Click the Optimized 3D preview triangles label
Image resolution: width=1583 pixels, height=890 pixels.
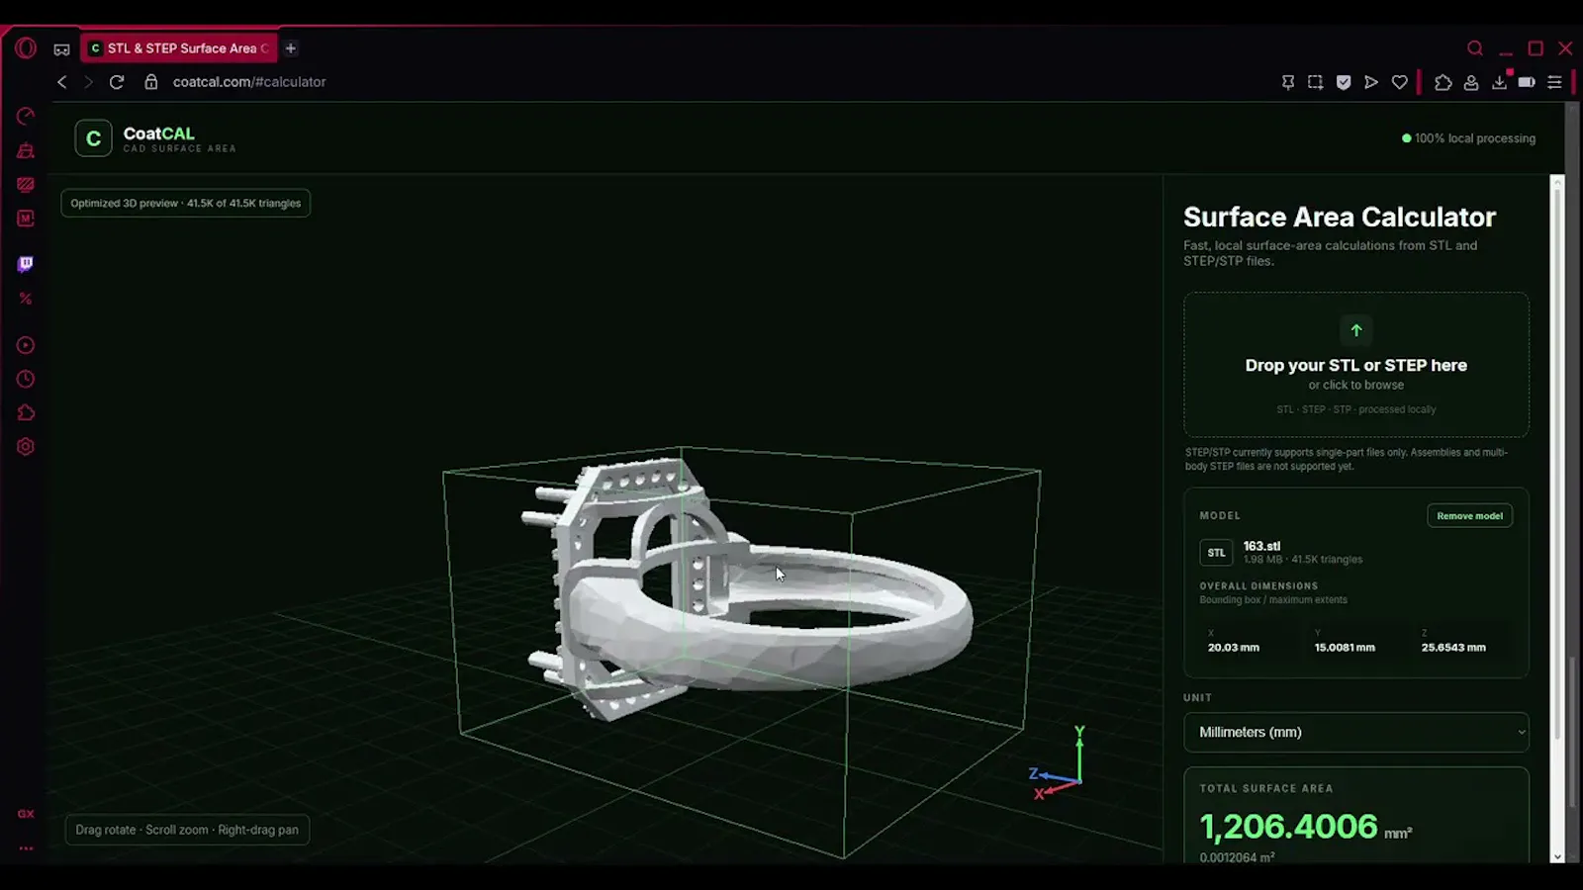coord(186,203)
